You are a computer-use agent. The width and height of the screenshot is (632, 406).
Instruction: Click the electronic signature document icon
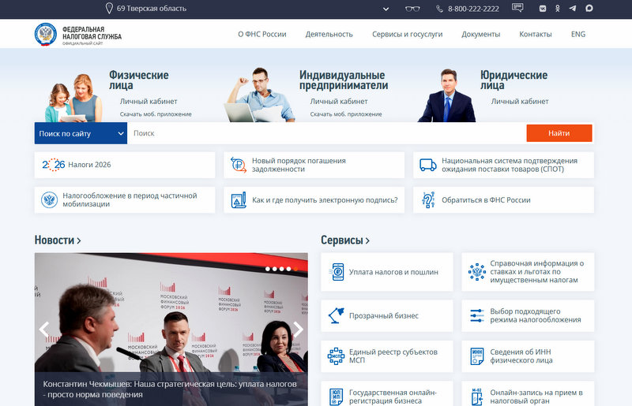point(239,200)
